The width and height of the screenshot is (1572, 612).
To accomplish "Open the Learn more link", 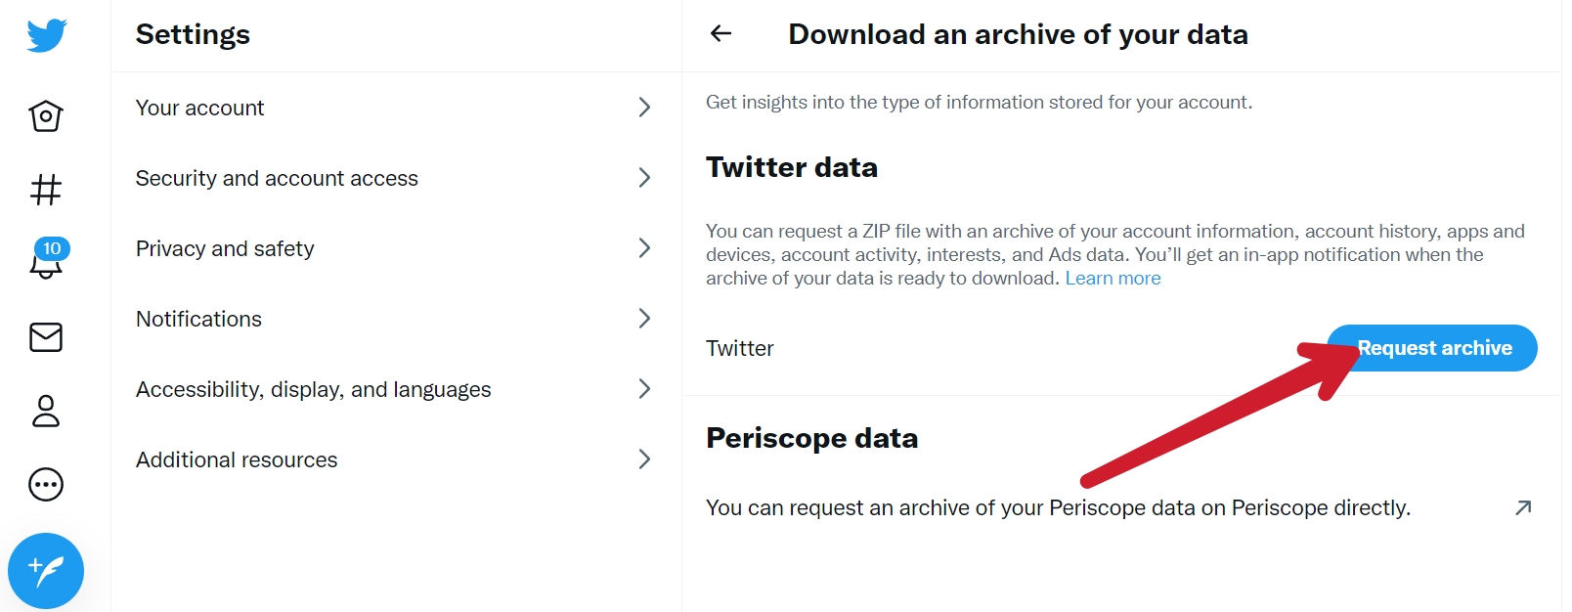I will pos(1113,278).
